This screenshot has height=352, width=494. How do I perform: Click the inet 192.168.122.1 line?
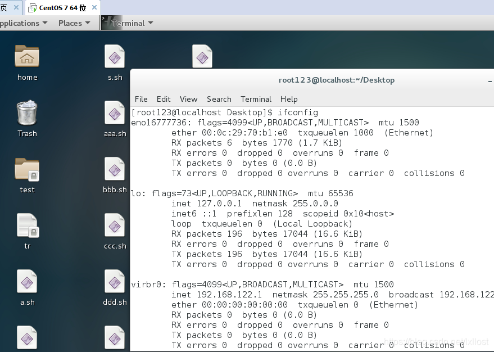pyautogui.click(x=333, y=295)
